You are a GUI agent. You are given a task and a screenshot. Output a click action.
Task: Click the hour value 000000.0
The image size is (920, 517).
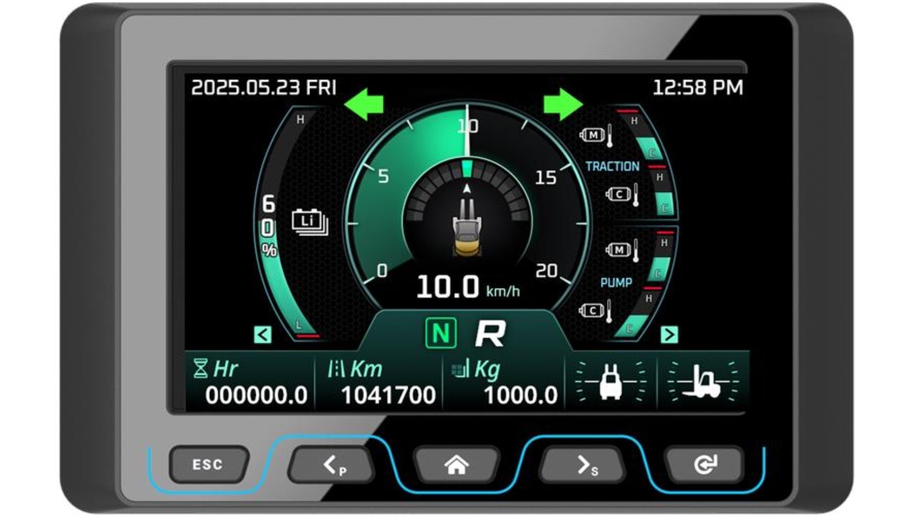point(256,395)
